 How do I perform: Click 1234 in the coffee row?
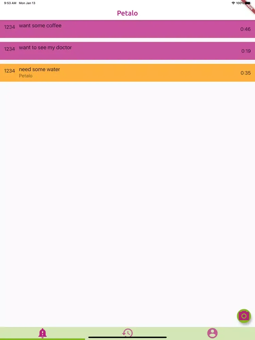[x=10, y=27]
